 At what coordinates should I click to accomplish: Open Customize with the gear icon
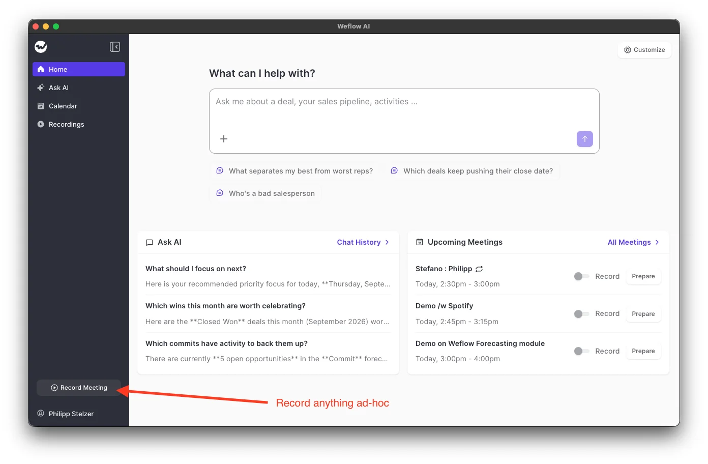pyautogui.click(x=628, y=50)
